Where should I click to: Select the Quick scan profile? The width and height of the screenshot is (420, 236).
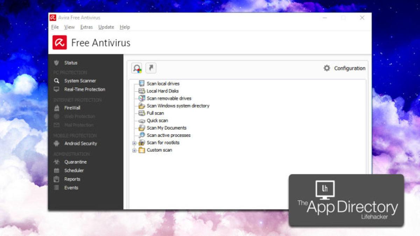(x=157, y=121)
